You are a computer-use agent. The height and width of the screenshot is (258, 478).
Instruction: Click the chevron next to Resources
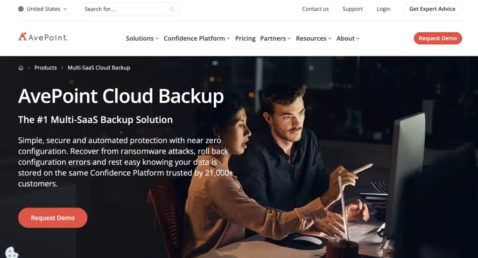(330, 38)
